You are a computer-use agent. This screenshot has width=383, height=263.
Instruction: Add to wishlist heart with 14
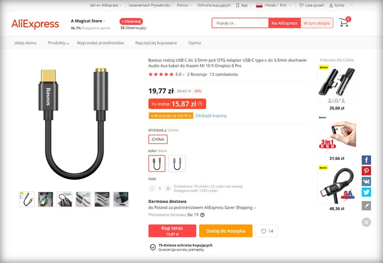pos(267,231)
